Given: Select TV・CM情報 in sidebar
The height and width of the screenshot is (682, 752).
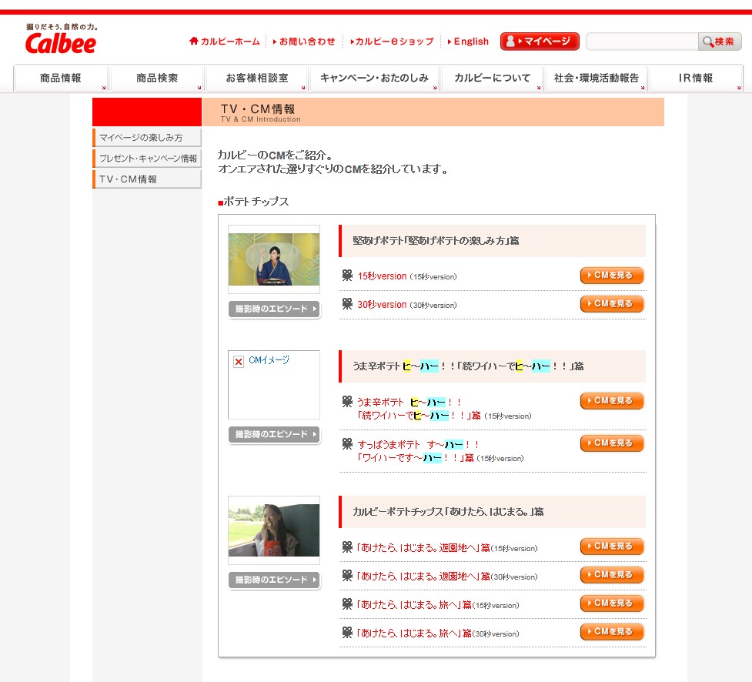Looking at the screenshot, I should tap(147, 179).
